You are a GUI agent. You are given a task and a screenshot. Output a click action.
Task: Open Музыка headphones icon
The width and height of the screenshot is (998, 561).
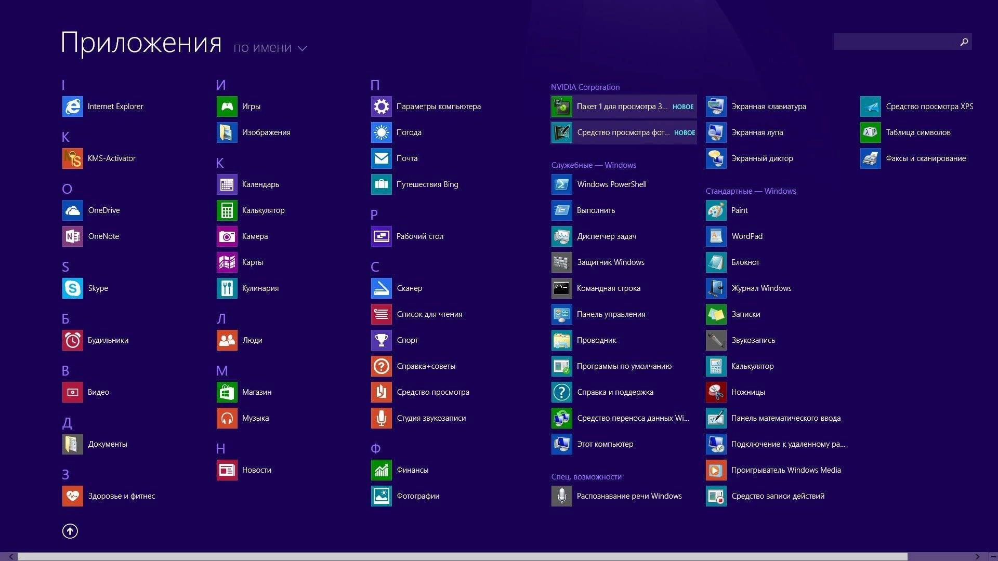(x=227, y=418)
